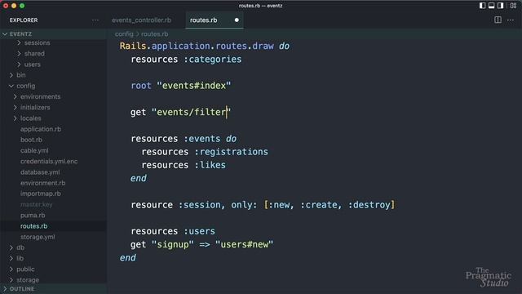Place cursor on 'resources :categories' line
The height and width of the screenshot is (294, 522).
coord(186,60)
